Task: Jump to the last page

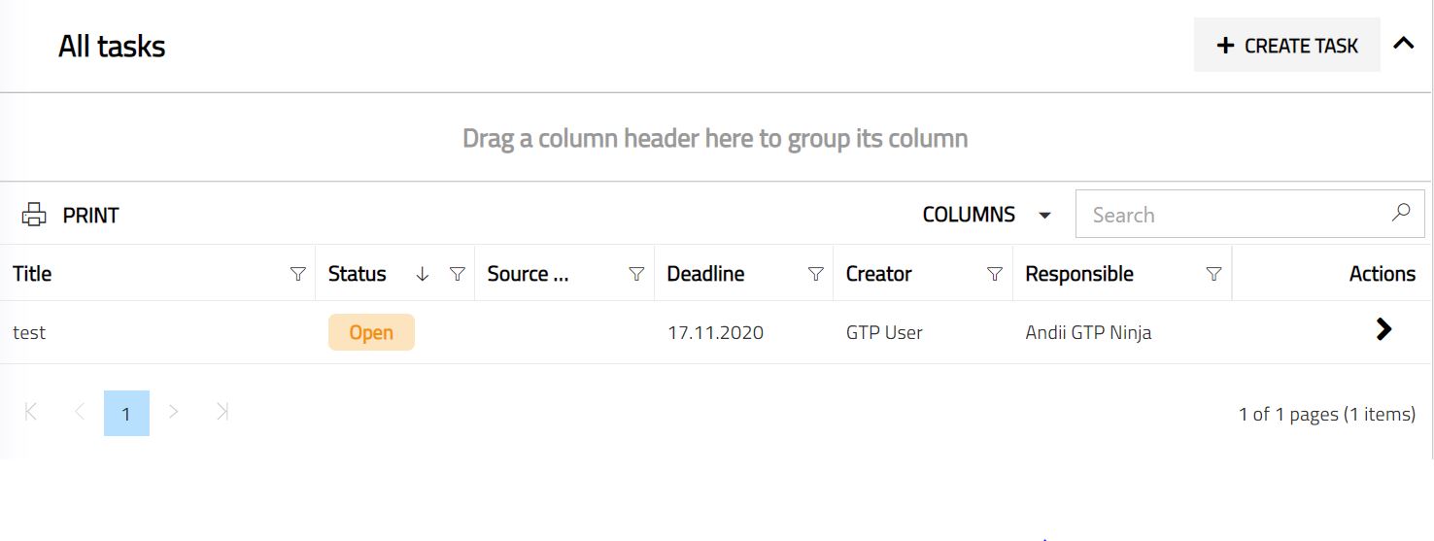Action: (x=222, y=412)
